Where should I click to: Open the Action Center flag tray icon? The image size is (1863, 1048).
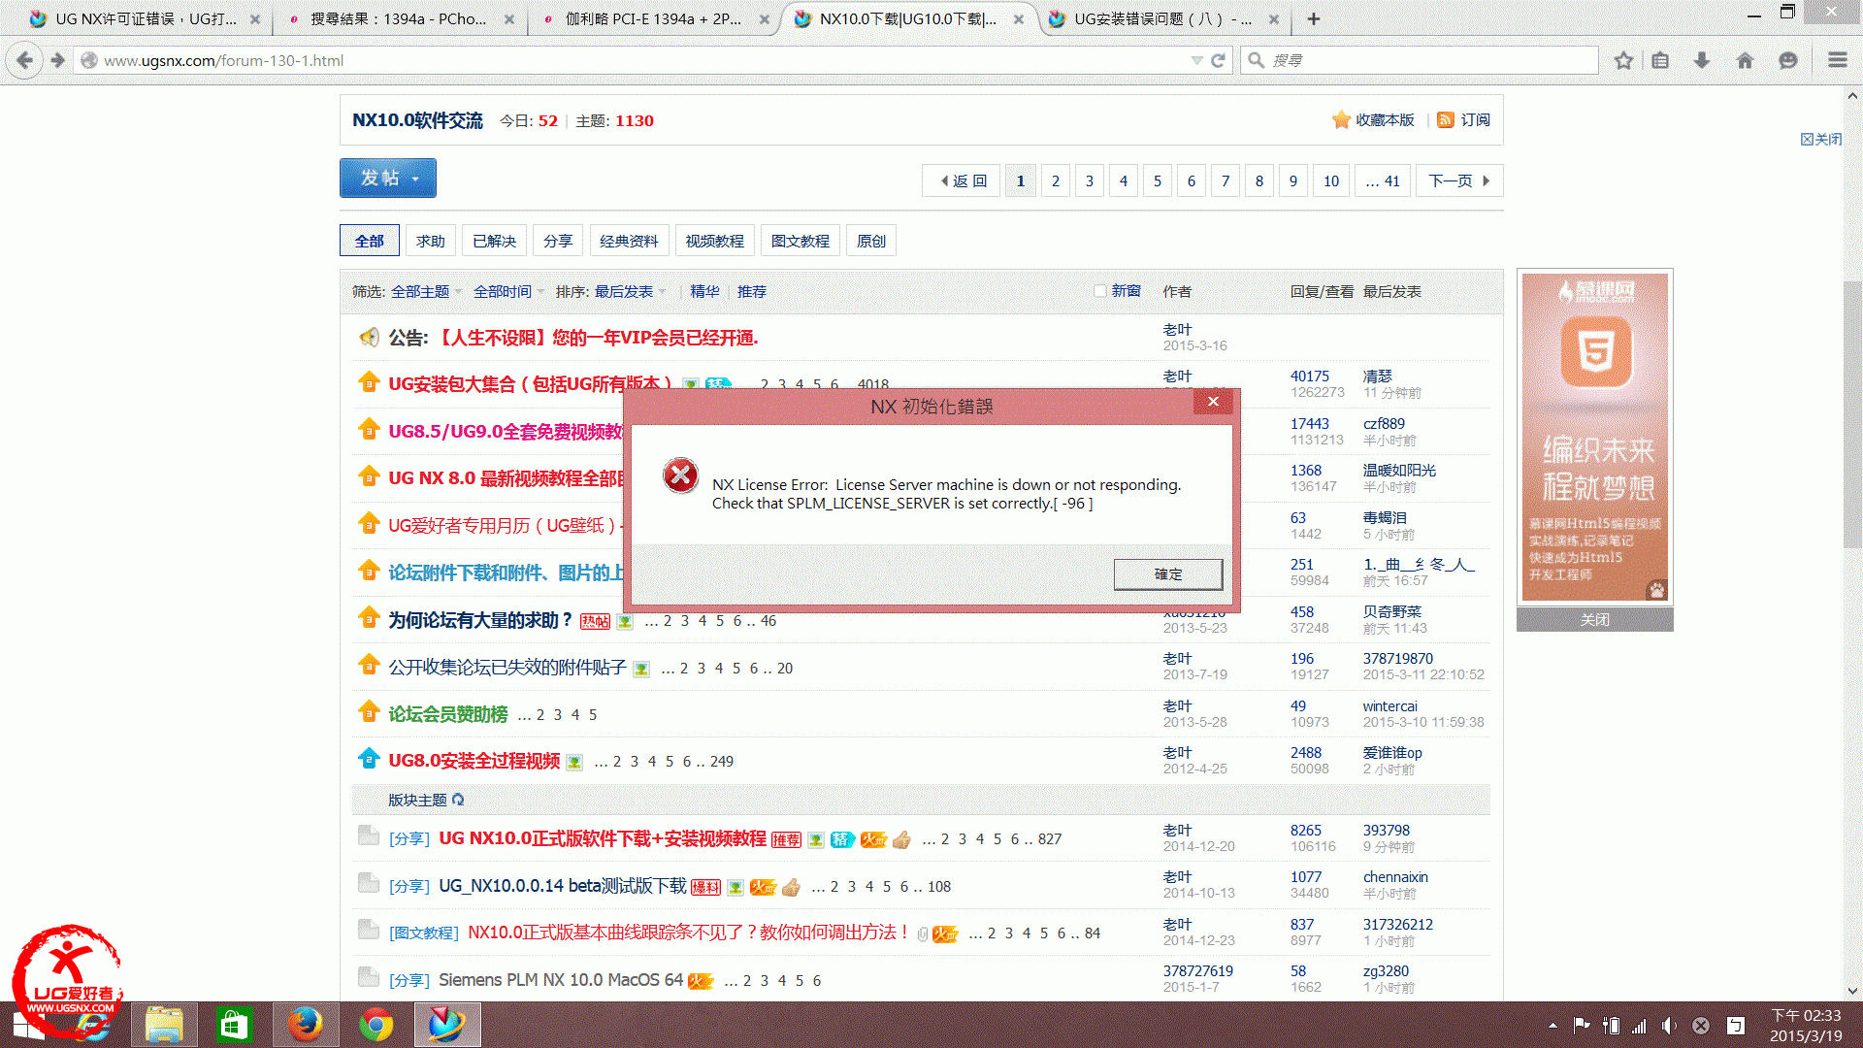tap(1582, 1025)
